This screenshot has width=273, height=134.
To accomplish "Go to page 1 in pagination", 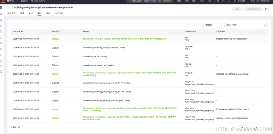I will [256, 127].
